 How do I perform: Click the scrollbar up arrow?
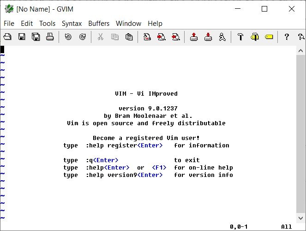point(301,51)
